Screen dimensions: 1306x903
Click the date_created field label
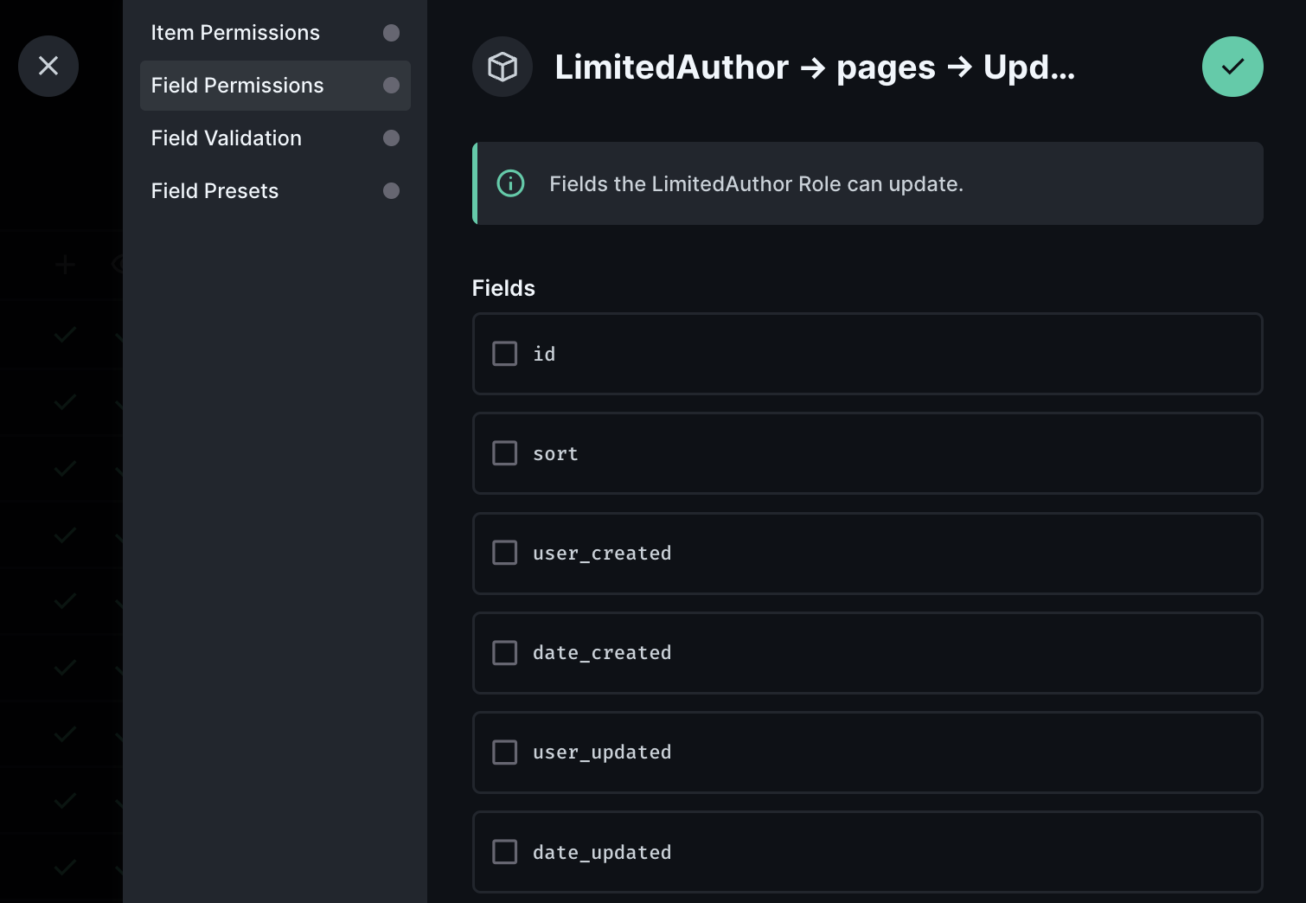tap(602, 653)
